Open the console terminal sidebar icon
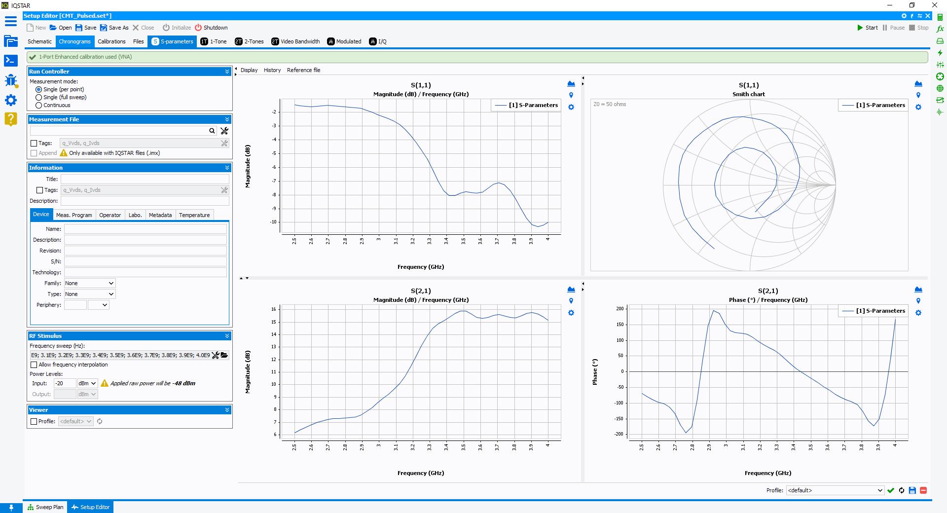 click(x=11, y=61)
